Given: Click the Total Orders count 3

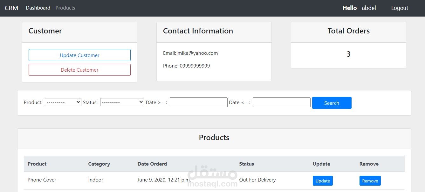Looking at the screenshot, I should [348, 54].
